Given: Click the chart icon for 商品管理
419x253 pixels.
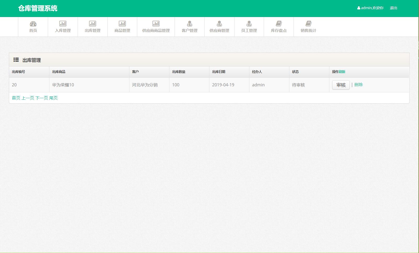Looking at the screenshot, I should pos(122,24).
